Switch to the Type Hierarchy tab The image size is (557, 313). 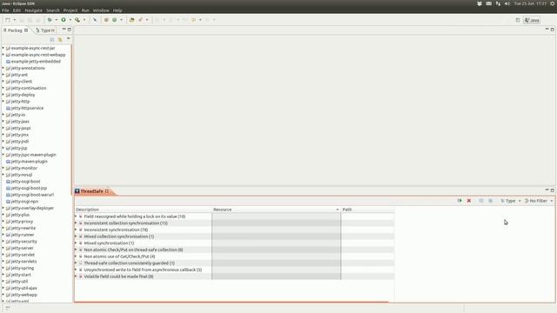(x=45, y=30)
